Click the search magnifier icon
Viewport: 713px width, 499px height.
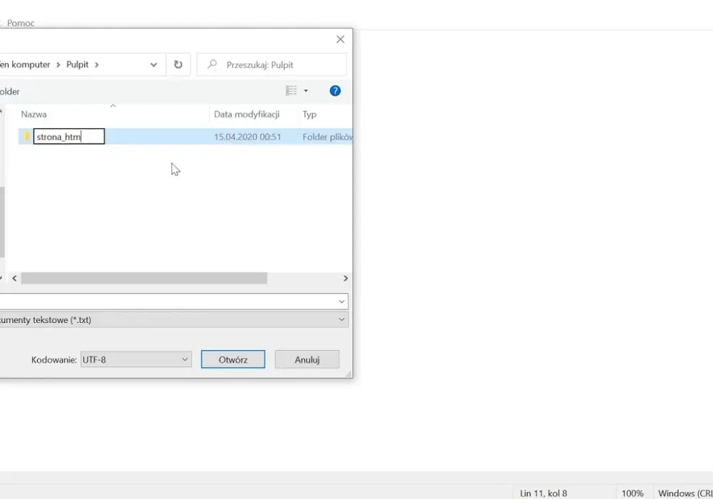pos(212,65)
